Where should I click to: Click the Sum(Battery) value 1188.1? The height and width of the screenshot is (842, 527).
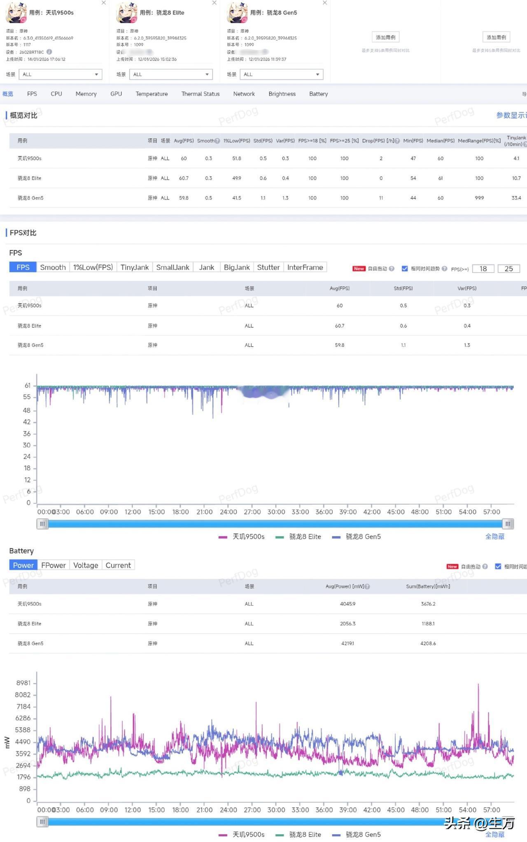pyautogui.click(x=428, y=624)
